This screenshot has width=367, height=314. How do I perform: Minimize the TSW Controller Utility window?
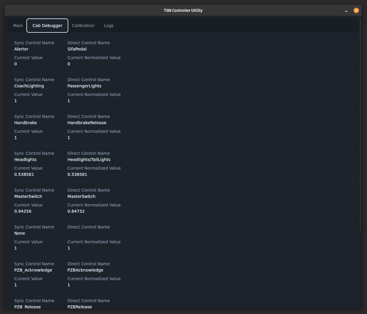tap(346, 10)
